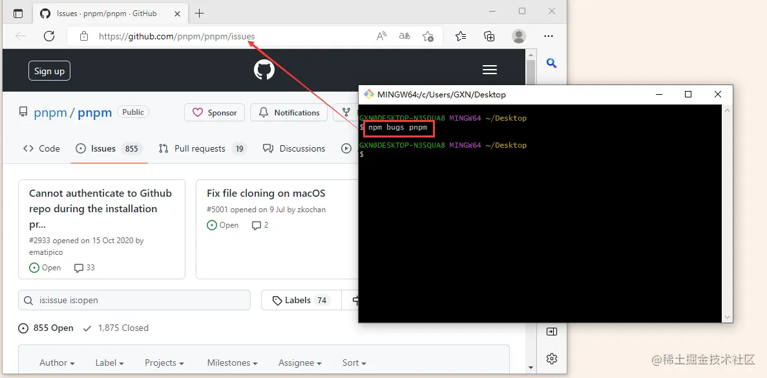This screenshot has width=767, height=378.
Task: Expand the Label filter dropdown
Action: (x=110, y=363)
